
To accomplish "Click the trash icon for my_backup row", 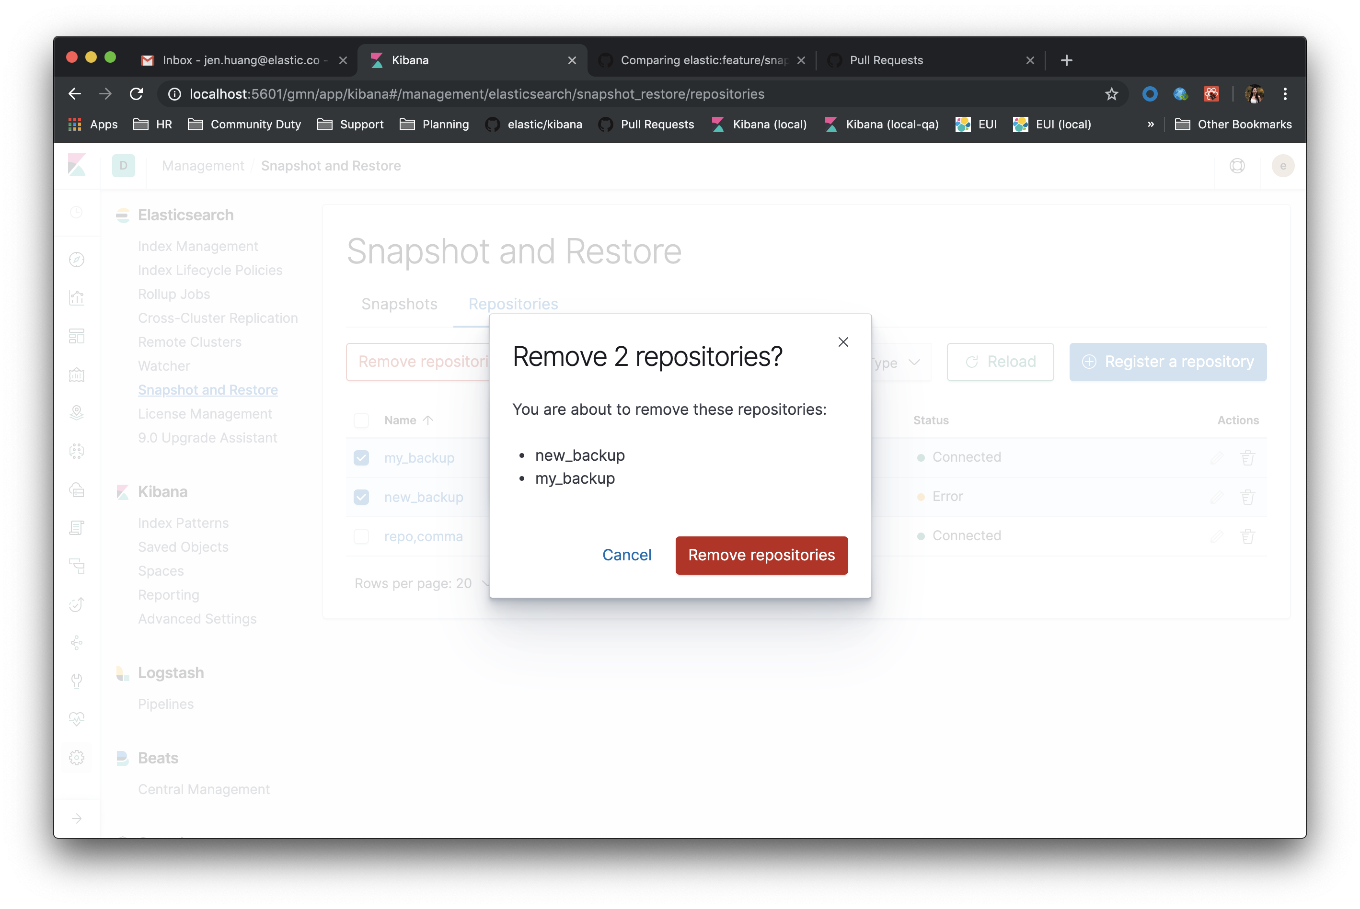I will 1247,458.
